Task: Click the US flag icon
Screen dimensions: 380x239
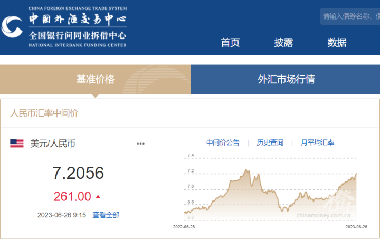Action: click(x=17, y=143)
